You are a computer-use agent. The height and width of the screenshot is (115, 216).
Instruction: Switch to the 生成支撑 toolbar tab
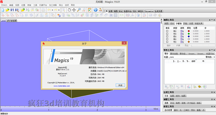click(158, 11)
